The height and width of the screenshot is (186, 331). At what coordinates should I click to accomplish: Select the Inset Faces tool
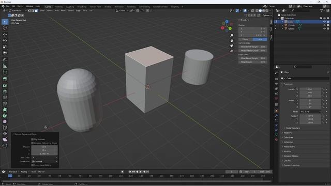(5, 85)
